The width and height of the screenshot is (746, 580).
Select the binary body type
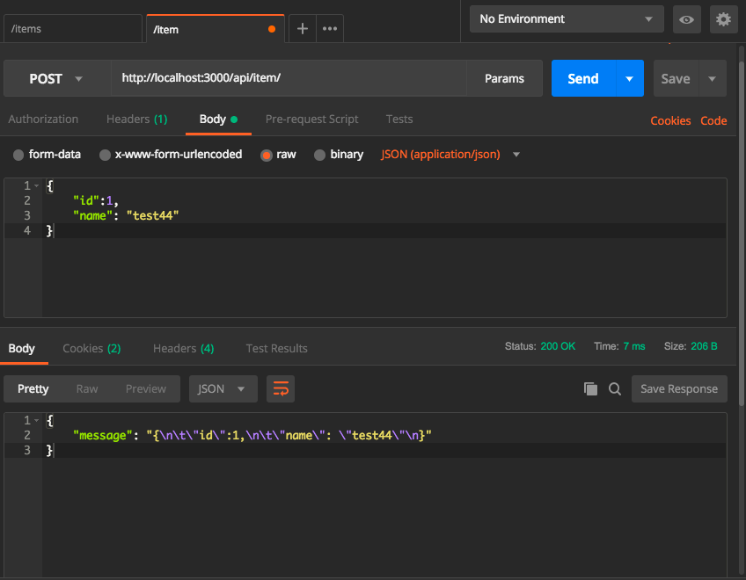339,155
